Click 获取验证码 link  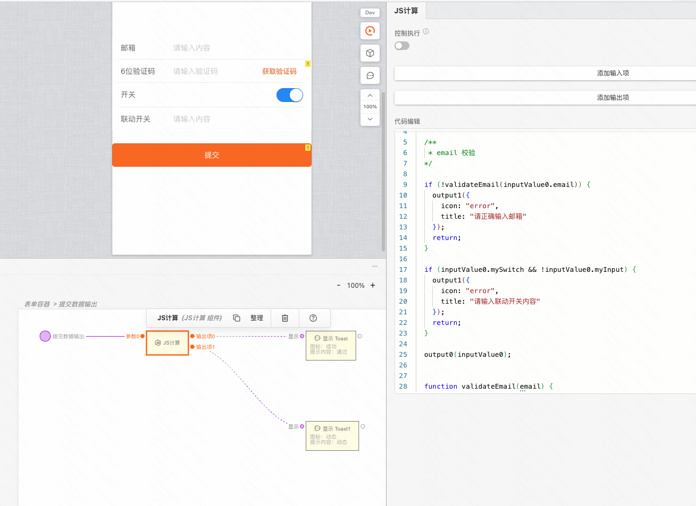click(x=279, y=71)
